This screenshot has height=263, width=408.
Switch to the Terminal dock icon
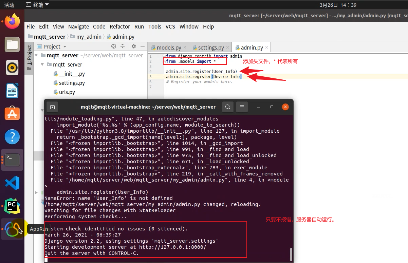(x=12, y=159)
